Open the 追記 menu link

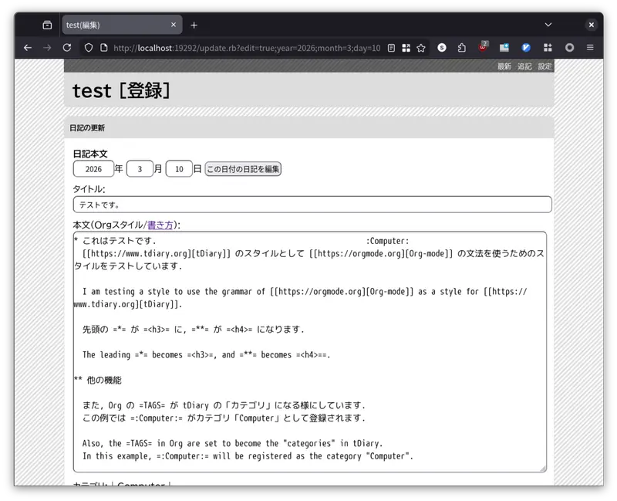pyautogui.click(x=524, y=66)
